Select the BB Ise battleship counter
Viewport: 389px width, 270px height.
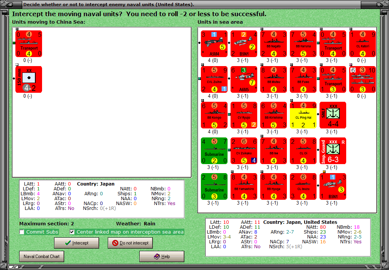[274, 151]
